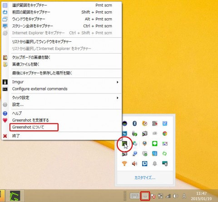The image size is (218, 202).
Task: Open Greenshot について menu item
Action: [x=61, y=127]
